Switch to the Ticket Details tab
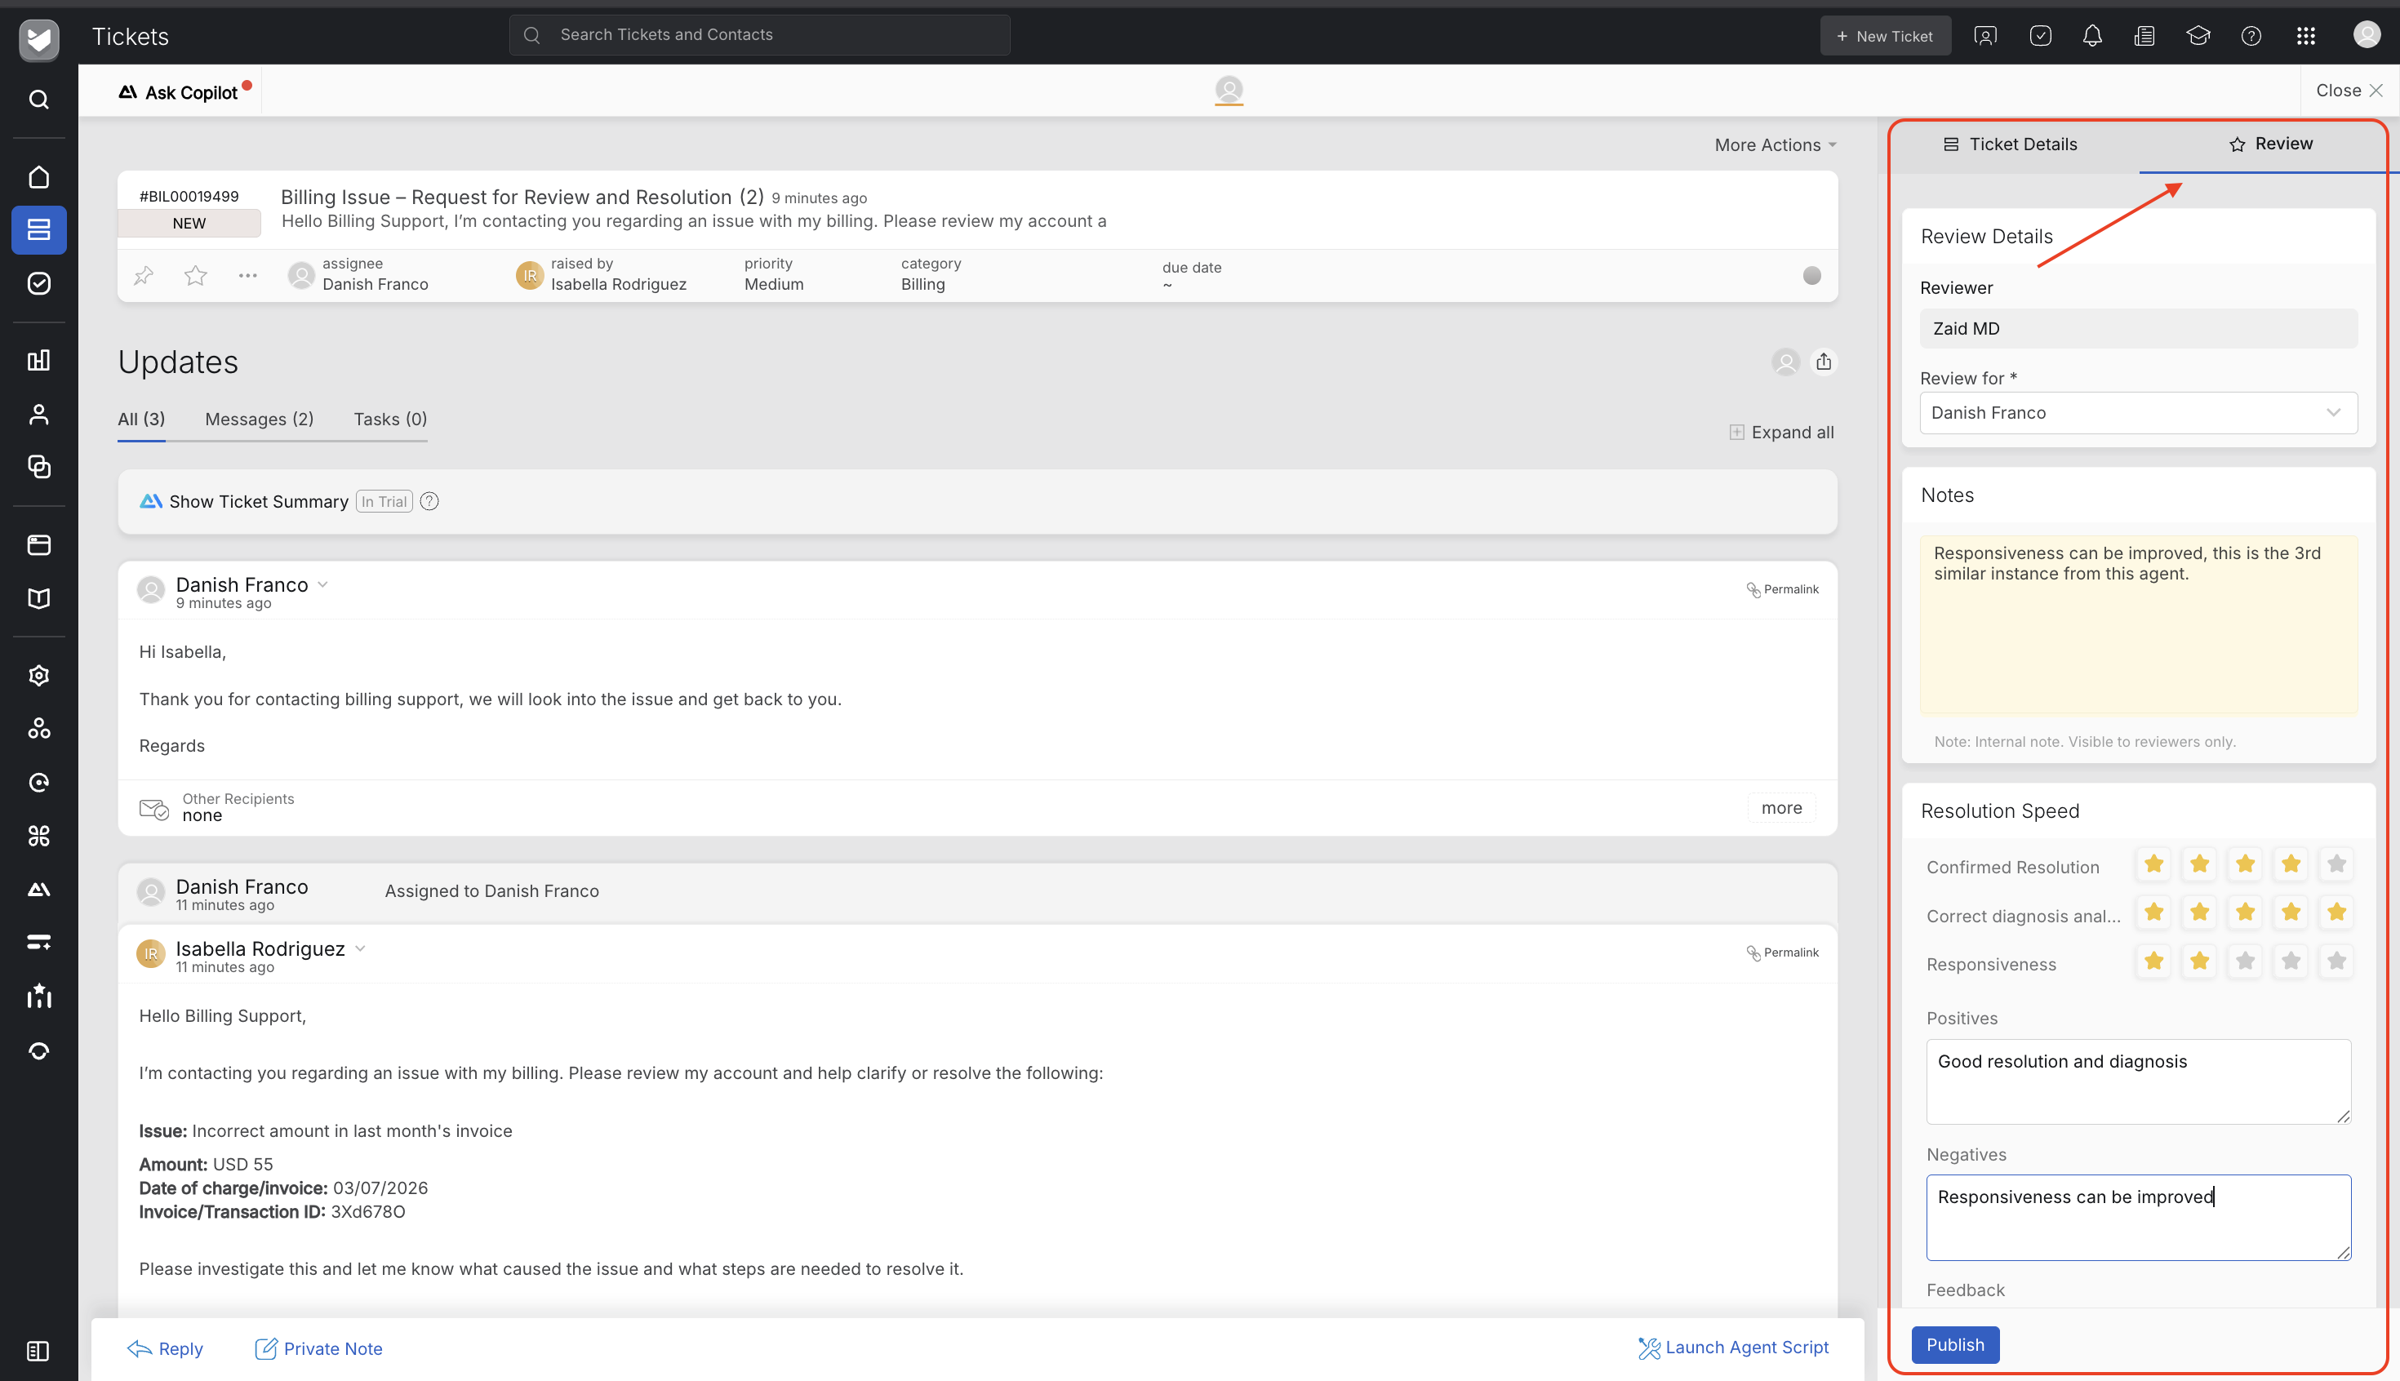 coord(2010,144)
